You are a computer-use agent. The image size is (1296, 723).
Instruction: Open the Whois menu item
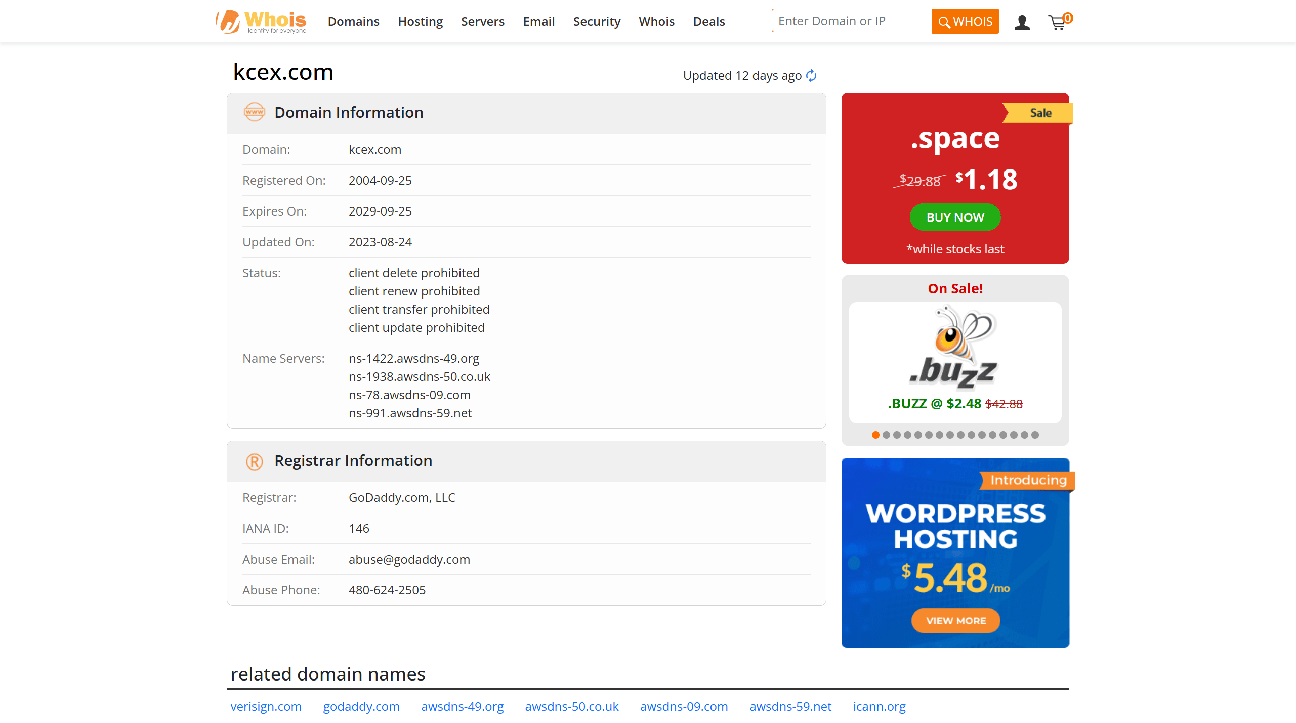pos(656,22)
